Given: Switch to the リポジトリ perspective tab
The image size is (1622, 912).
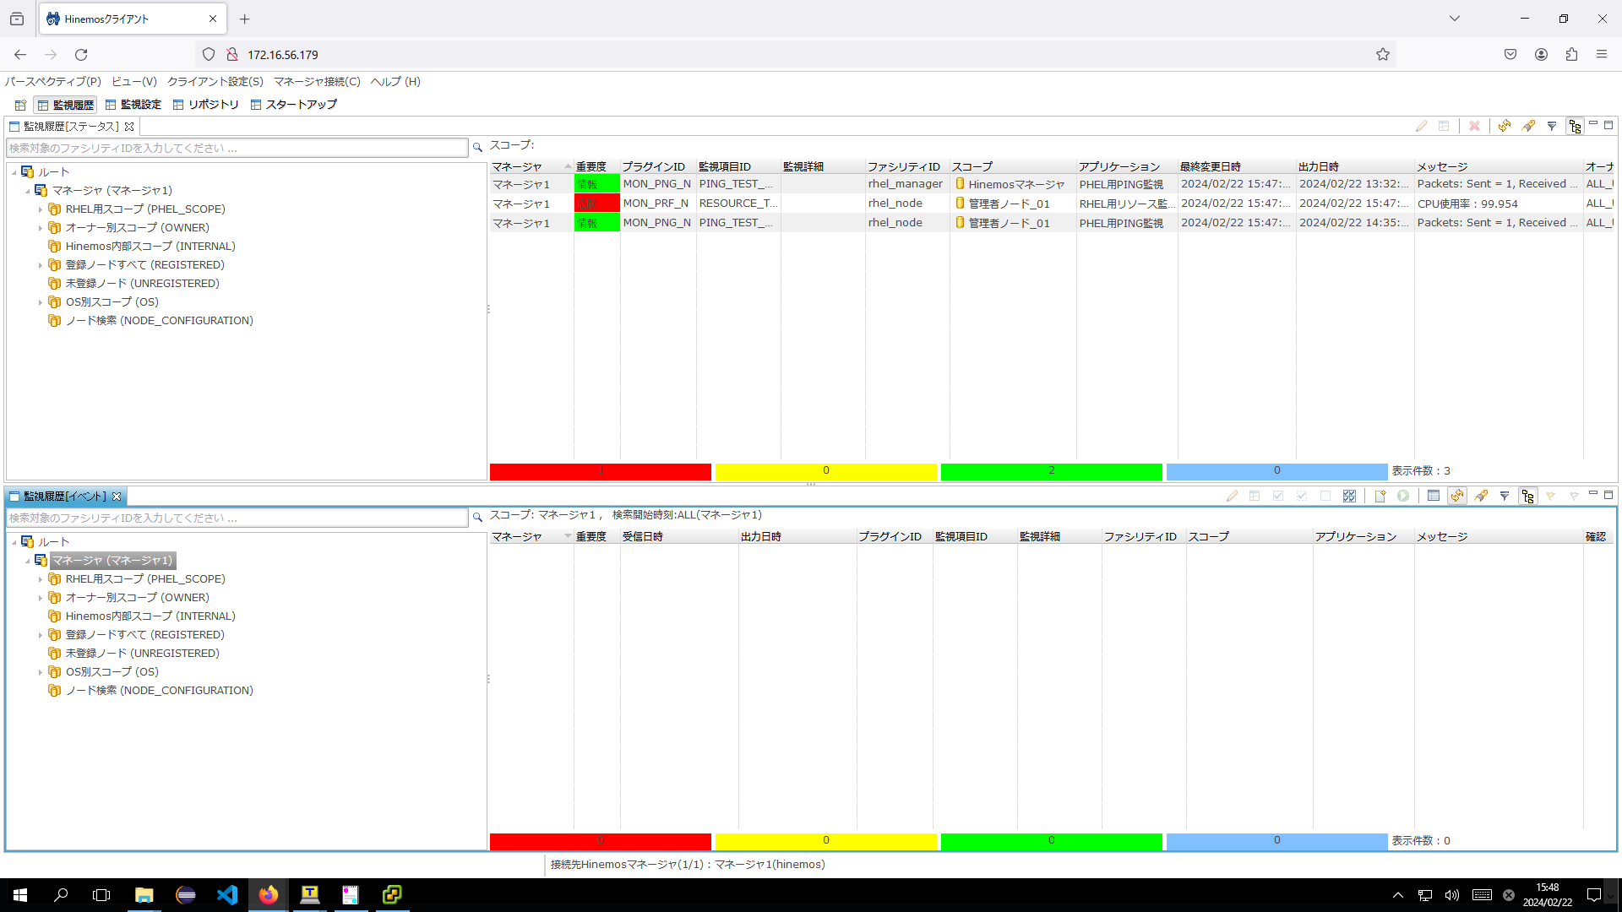Looking at the screenshot, I should coord(205,105).
